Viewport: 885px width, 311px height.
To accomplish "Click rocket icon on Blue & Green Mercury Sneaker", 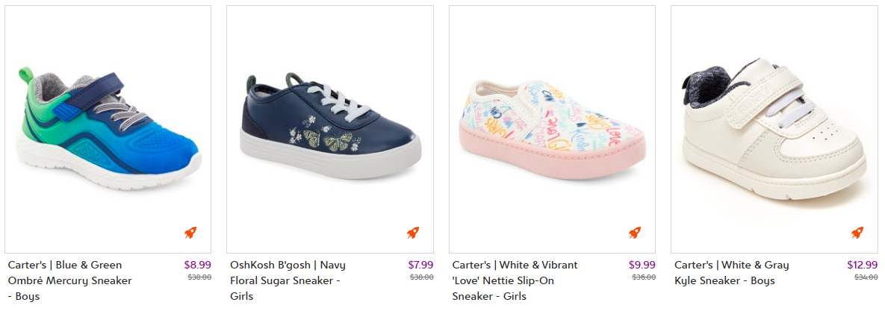I will pos(191,233).
